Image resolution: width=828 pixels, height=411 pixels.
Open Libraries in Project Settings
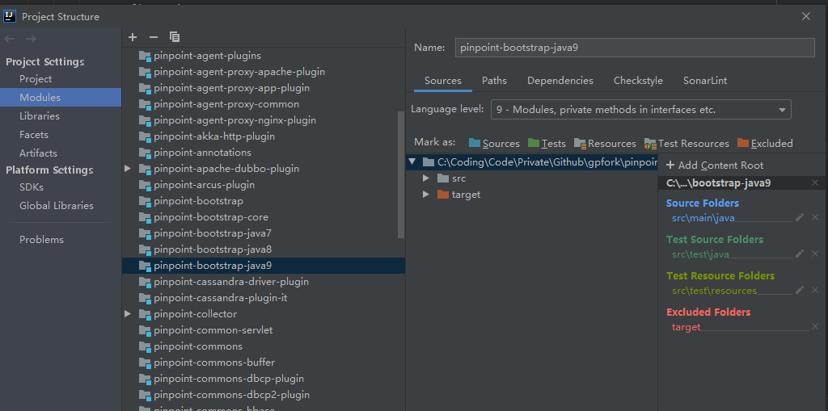[40, 116]
